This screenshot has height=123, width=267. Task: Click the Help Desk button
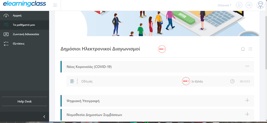point(25,101)
